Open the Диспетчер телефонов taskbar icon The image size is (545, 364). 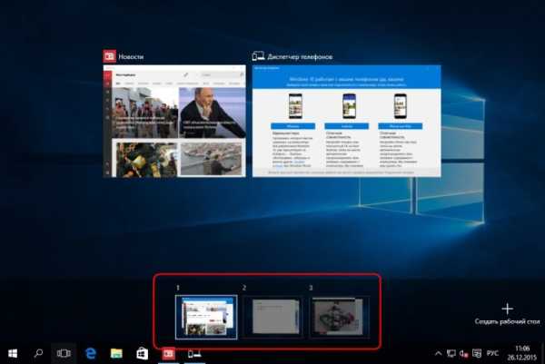tap(193, 352)
